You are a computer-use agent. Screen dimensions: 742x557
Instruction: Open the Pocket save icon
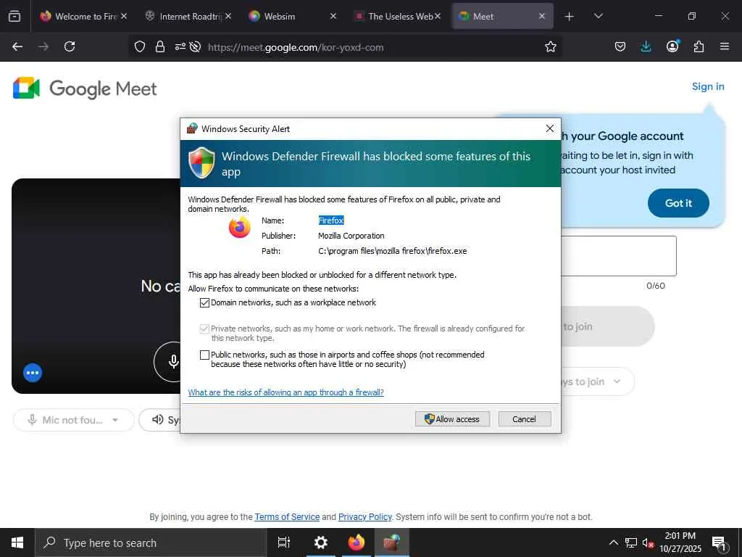coord(620,46)
